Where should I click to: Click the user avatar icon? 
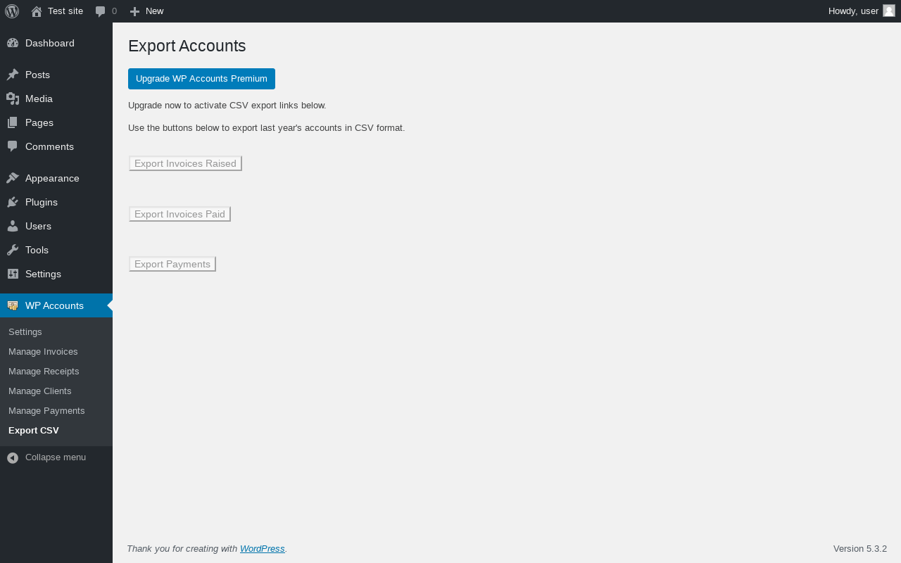coord(888,11)
